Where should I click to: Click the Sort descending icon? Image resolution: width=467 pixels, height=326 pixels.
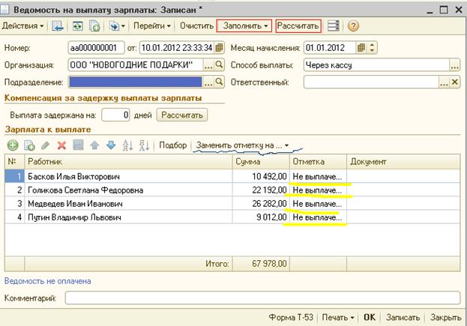pos(143,145)
